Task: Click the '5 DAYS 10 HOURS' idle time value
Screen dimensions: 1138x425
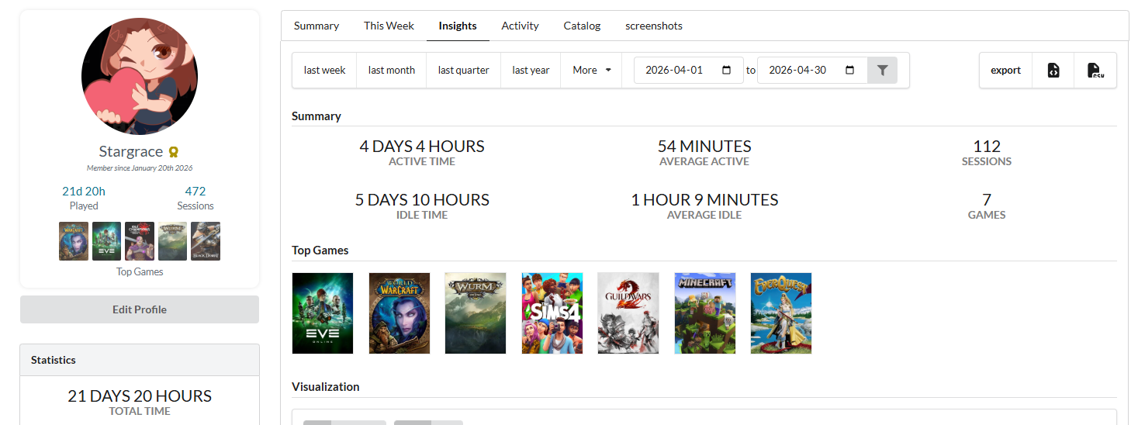Action: 422,199
